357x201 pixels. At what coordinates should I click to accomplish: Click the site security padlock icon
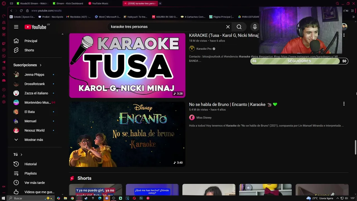[x=27, y=11]
